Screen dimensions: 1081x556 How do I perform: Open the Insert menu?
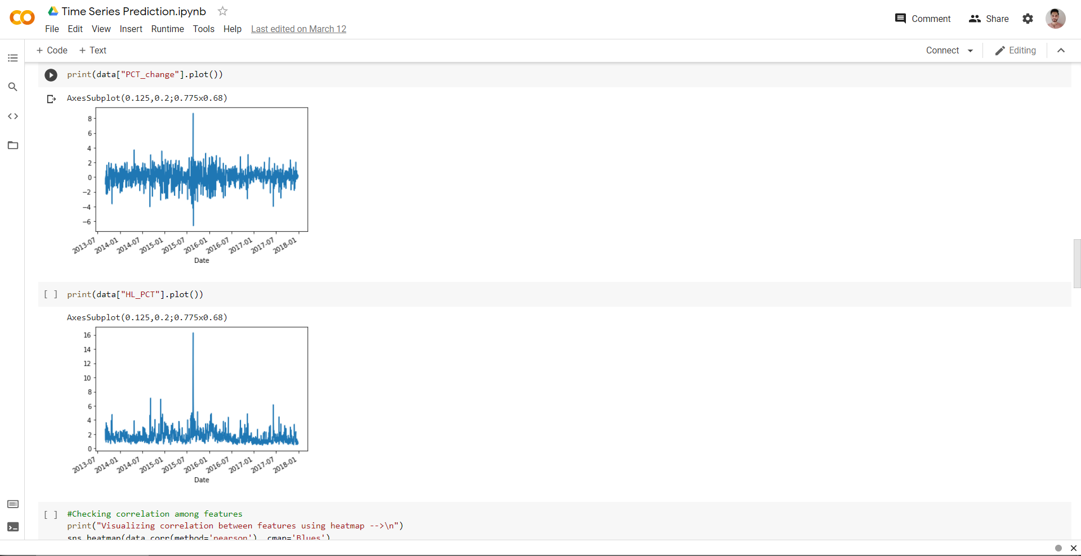point(131,29)
